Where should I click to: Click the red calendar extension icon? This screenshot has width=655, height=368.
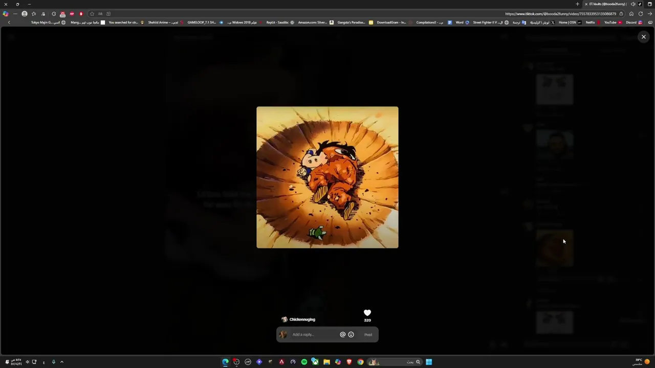coord(62,14)
